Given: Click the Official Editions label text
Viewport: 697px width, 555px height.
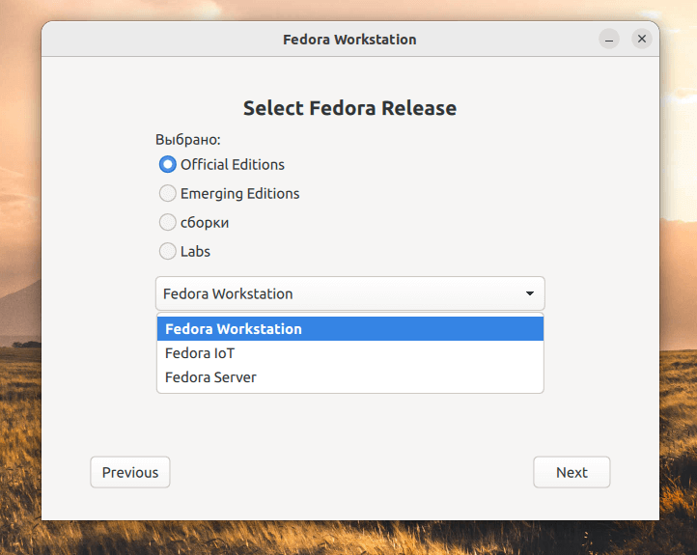Looking at the screenshot, I should [233, 164].
